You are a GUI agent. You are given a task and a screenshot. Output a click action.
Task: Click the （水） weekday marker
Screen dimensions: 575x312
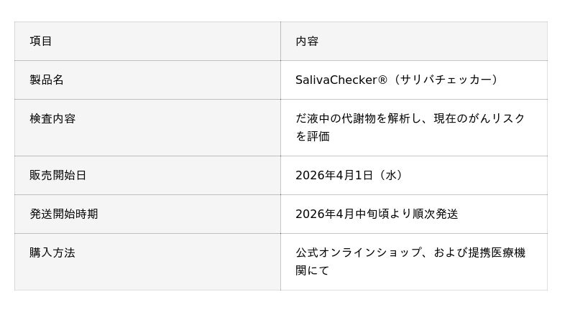coord(391,176)
